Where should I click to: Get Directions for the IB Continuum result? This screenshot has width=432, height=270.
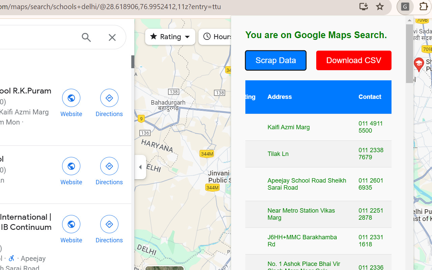(x=109, y=230)
